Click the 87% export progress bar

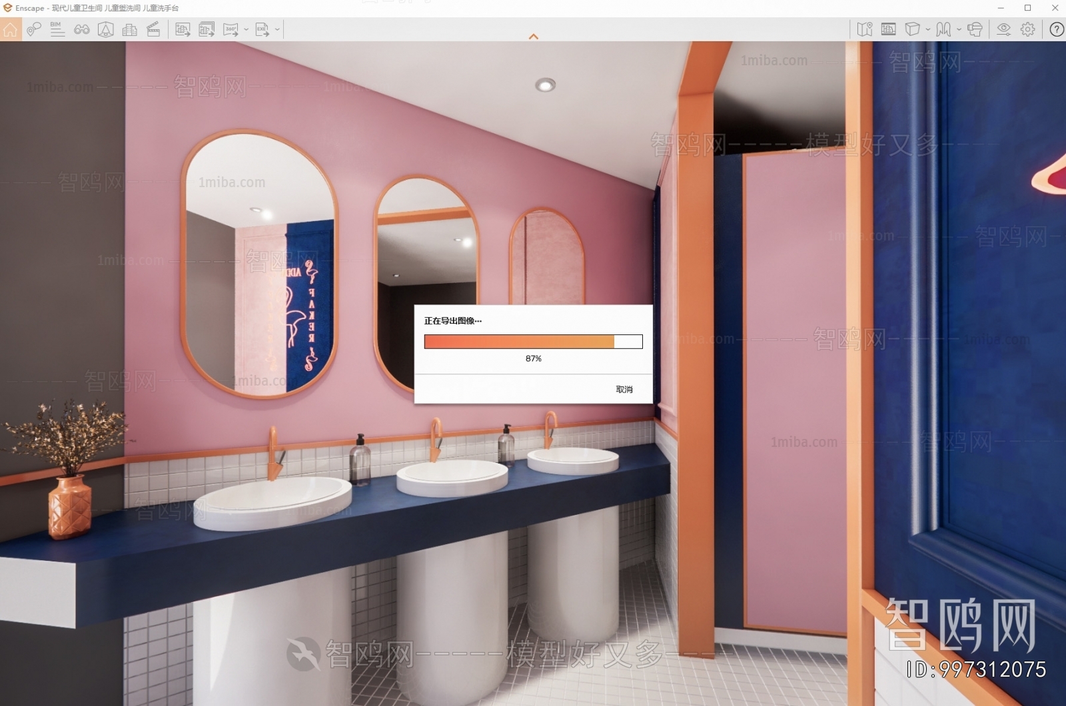533,342
